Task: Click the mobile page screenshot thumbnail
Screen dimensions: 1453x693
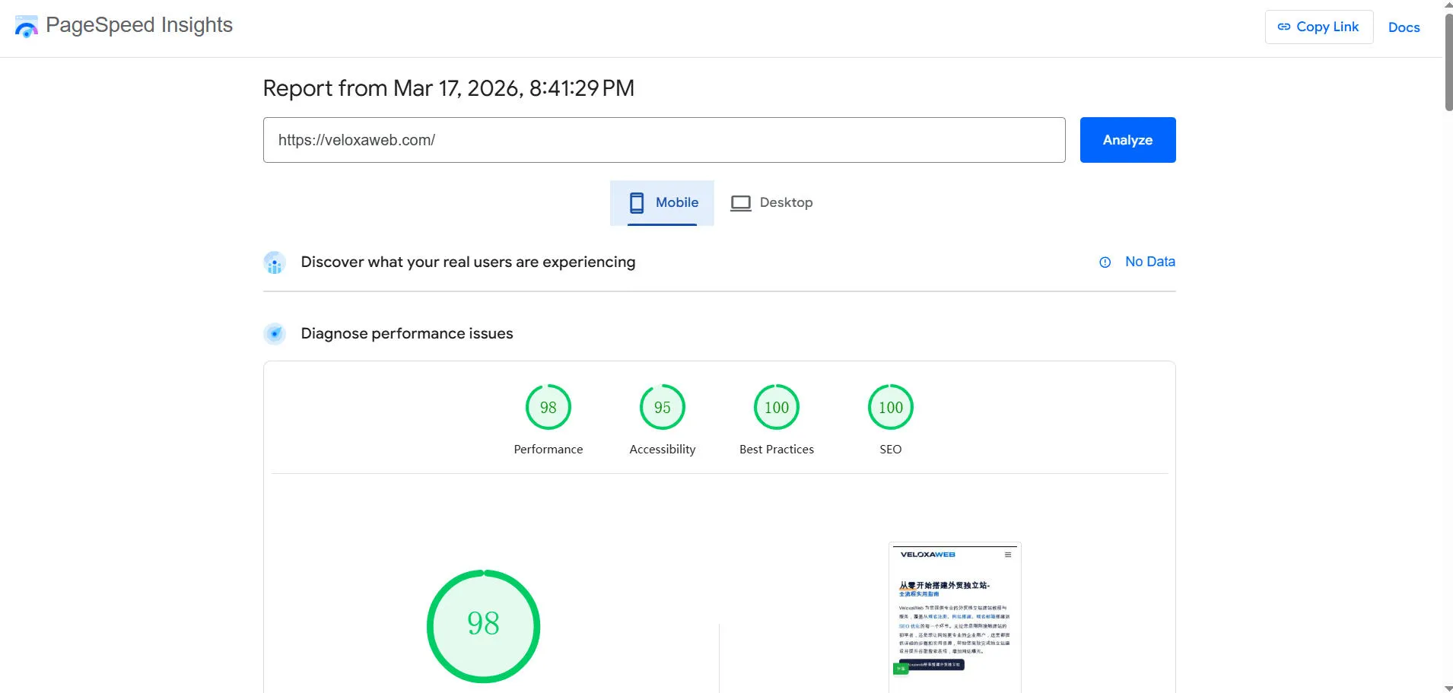Action: [x=954, y=616]
